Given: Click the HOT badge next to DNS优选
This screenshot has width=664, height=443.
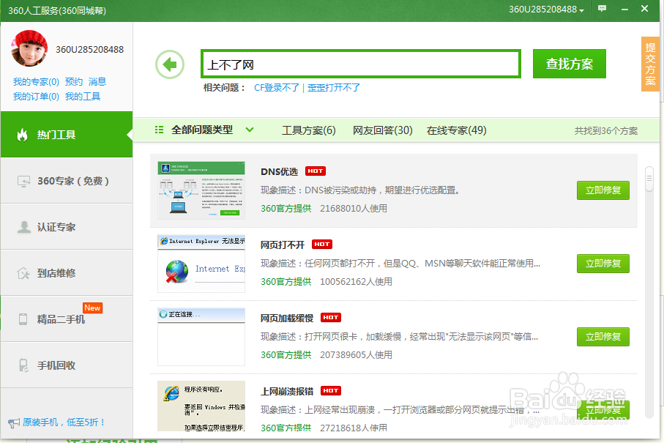Looking at the screenshot, I should click(x=315, y=171).
